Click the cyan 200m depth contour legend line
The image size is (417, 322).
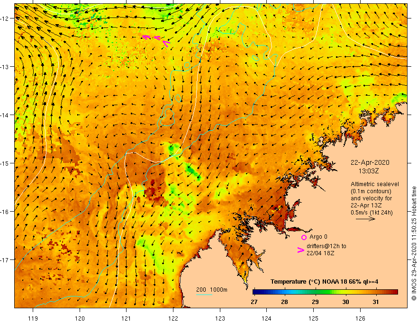(204, 295)
